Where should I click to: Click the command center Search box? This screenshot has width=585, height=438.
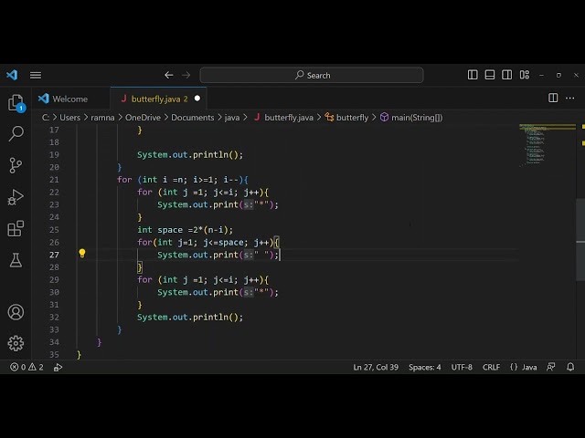point(312,75)
